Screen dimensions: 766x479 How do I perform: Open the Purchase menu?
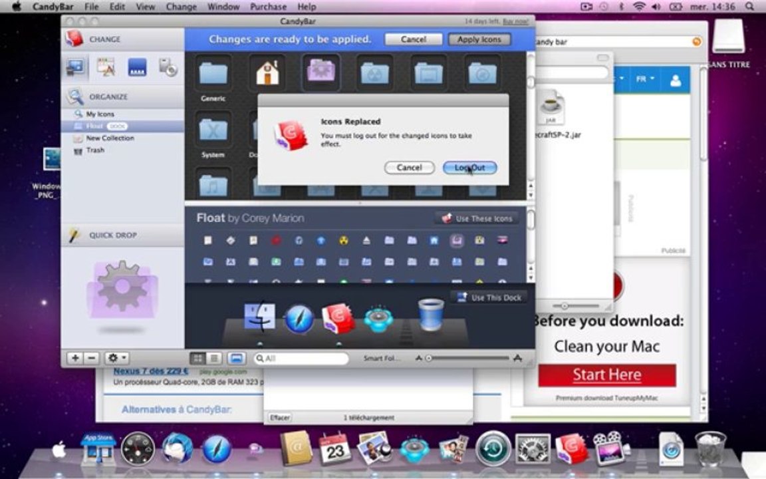268,7
